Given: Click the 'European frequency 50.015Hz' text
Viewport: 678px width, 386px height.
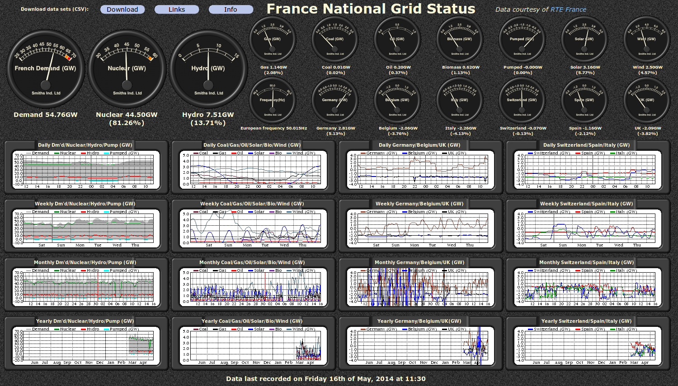Looking at the screenshot, I should click(x=273, y=128).
